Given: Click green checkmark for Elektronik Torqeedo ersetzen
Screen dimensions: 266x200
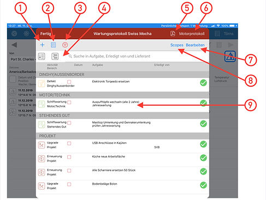Looking at the screenshot, I should 203,83.
